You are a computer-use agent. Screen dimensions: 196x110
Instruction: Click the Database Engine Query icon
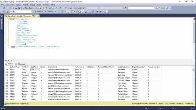[x=36, y=8]
